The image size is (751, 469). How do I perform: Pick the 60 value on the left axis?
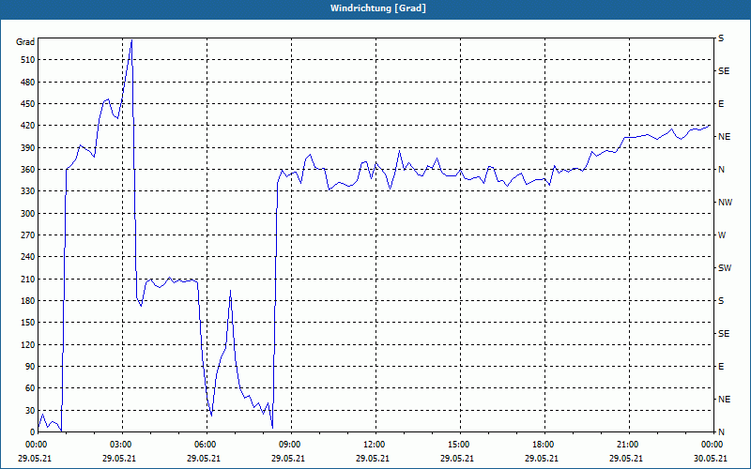click(30, 388)
